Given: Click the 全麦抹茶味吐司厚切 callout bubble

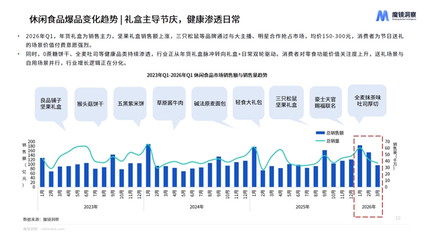Looking at the screenshot, I should point(367,101).
